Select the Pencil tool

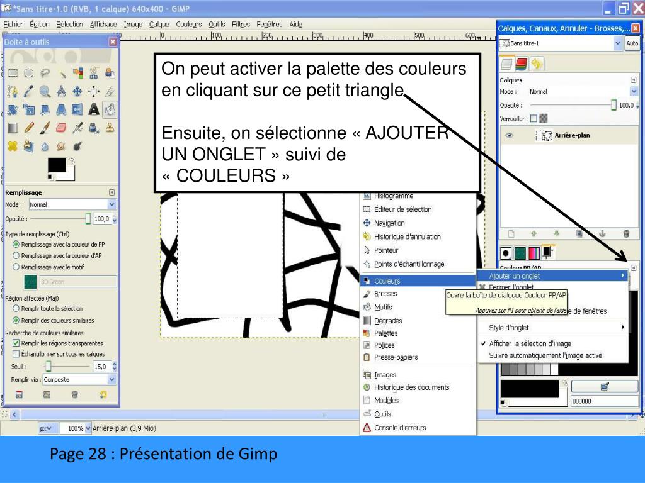point(28,128)
